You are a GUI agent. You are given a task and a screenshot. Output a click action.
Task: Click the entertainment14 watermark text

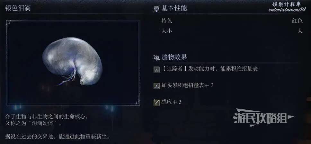pos(287,10)
